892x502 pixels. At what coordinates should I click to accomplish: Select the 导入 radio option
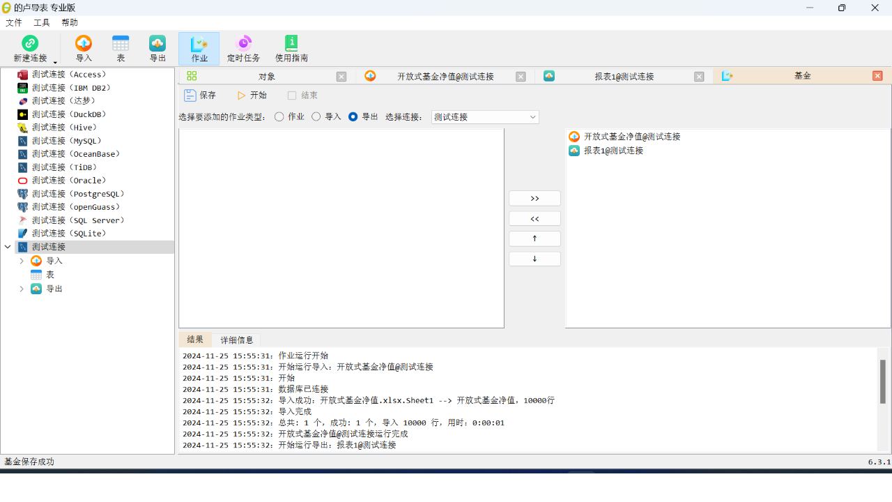316,117
